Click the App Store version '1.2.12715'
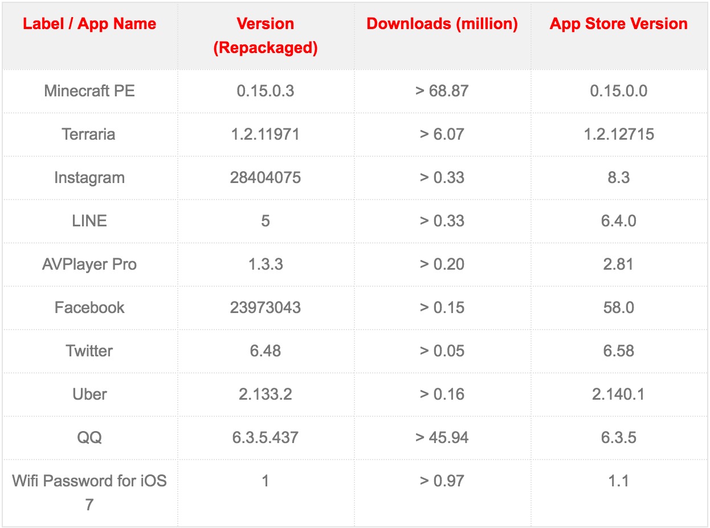Image resolution: width=710 pixels, height=528 pixels. (x=619, y=134)
